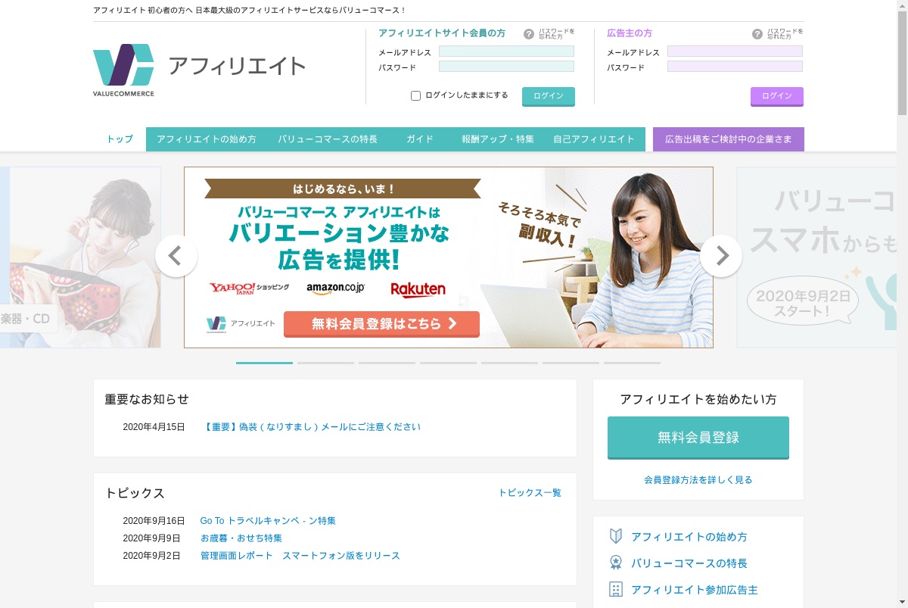Viewport: 908px width, 608px height.
Task: Focus advertiser パスワード field
Action: pyautogui.click(x=735, y=67)
